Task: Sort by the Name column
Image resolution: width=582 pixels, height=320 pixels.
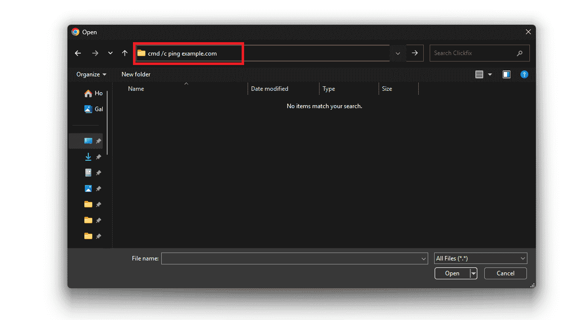Action: pos(136,89)
